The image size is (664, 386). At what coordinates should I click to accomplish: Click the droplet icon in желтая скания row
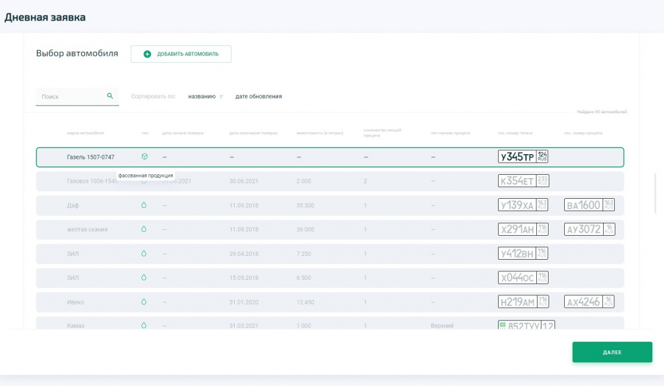pos(143,229)
